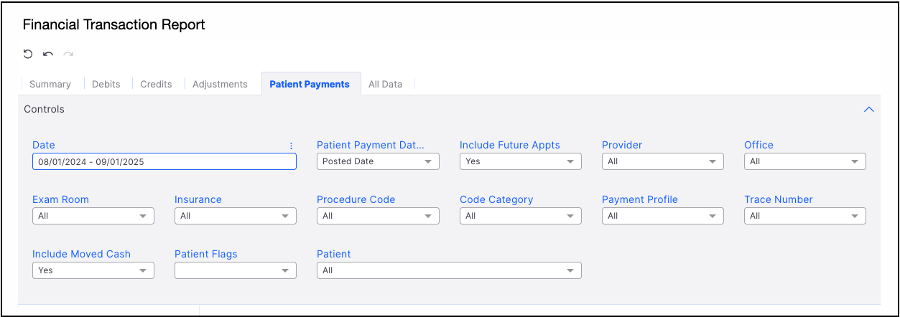900x317 pixels.
Task: Choose an option in the Insurance dropdown
Action: 236,216
